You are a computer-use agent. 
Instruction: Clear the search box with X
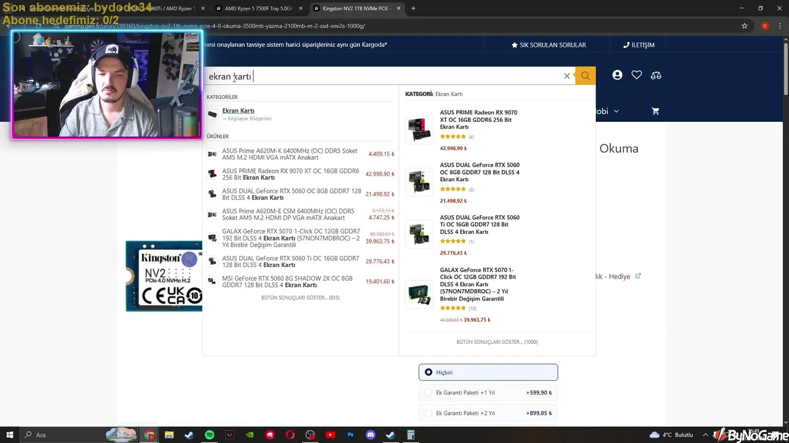[x=567, y=76]
